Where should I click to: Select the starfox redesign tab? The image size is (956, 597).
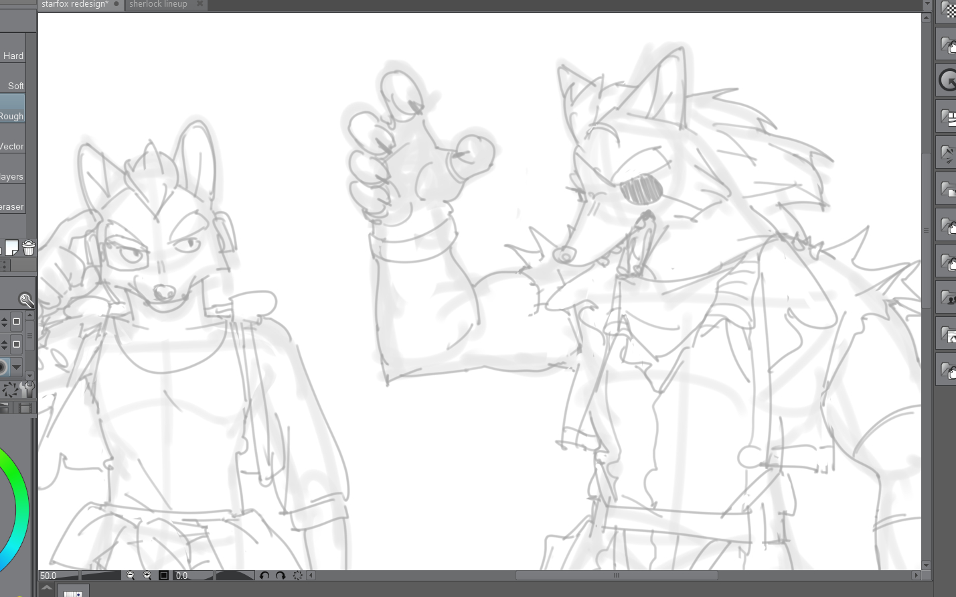click(x=74, y=4)
